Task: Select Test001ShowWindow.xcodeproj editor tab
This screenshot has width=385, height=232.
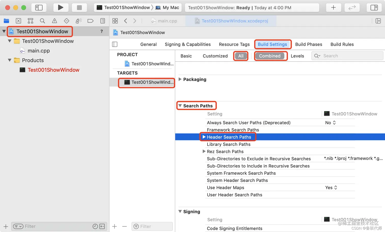Action: click(231, 21)
